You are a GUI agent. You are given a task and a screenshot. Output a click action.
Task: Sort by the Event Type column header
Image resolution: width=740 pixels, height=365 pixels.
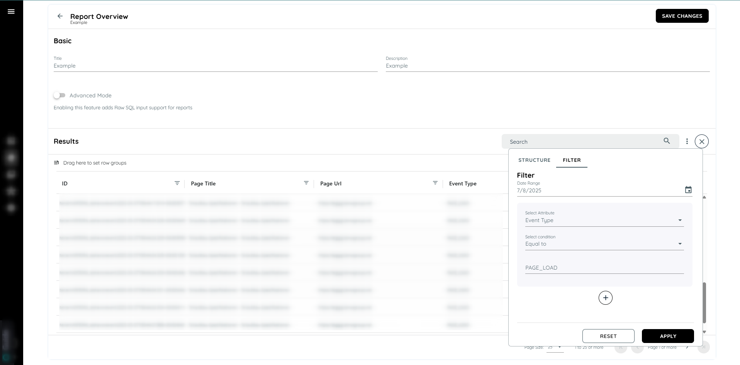coord(463,183)
